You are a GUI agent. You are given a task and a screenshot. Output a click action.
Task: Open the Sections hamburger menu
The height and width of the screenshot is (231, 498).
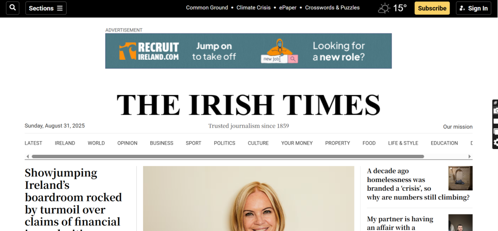pyautogui.click(x=46, y=8)
